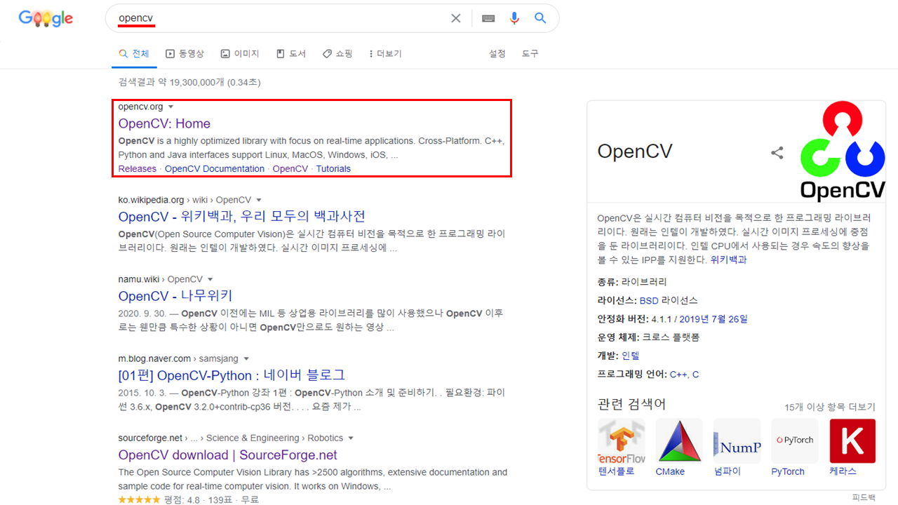Open OpenCV 위키백과 result title
This screenshot has width=898, height=505.
(242, 216)
